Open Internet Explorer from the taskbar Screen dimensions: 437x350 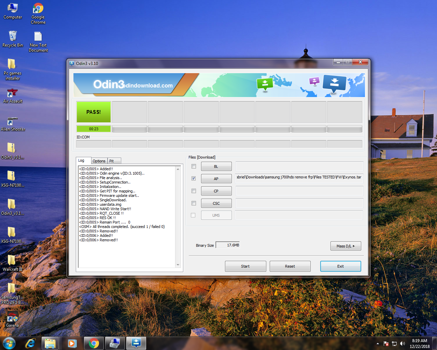(x=30, y=343)
